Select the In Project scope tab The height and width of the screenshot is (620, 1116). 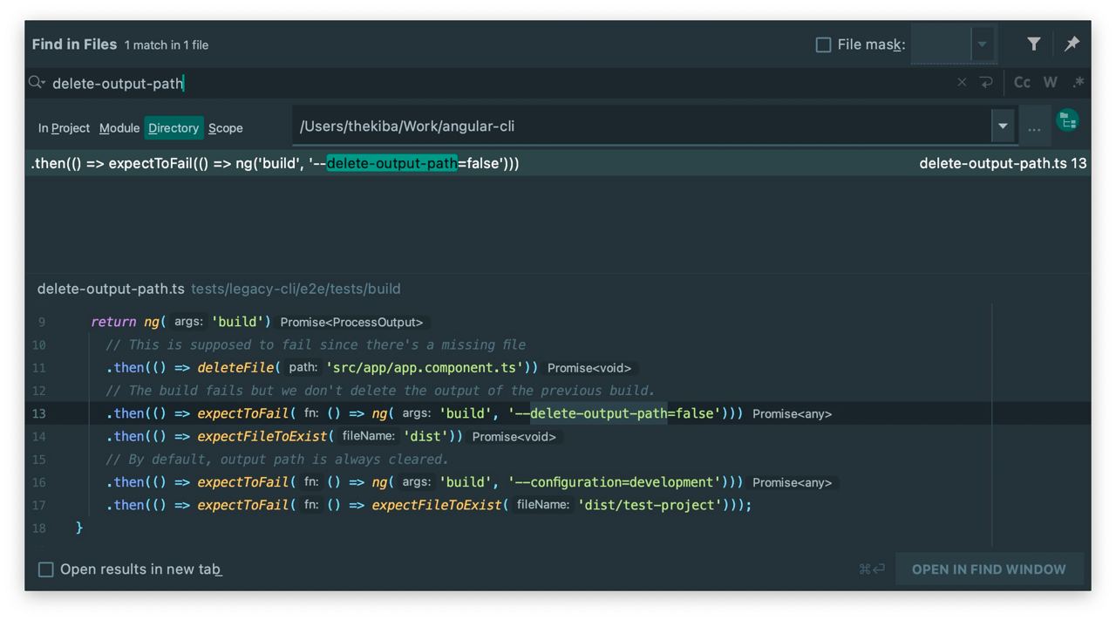click(64, 128)
